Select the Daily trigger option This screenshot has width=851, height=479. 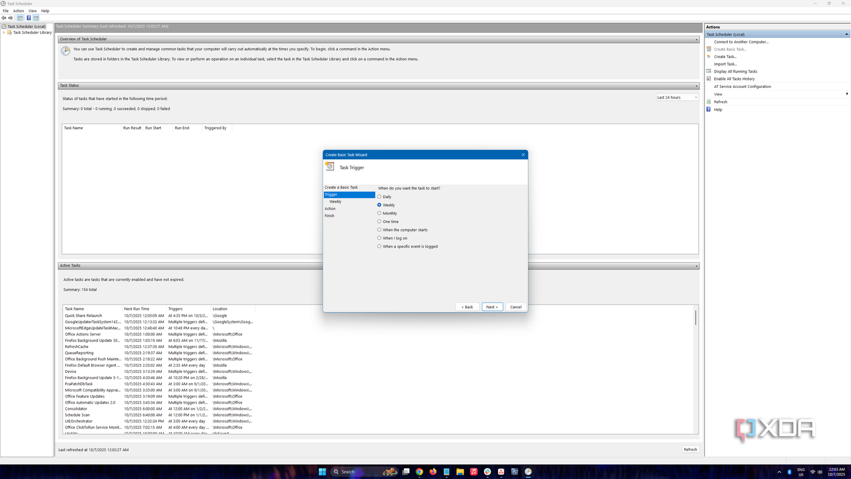(385, 197)
